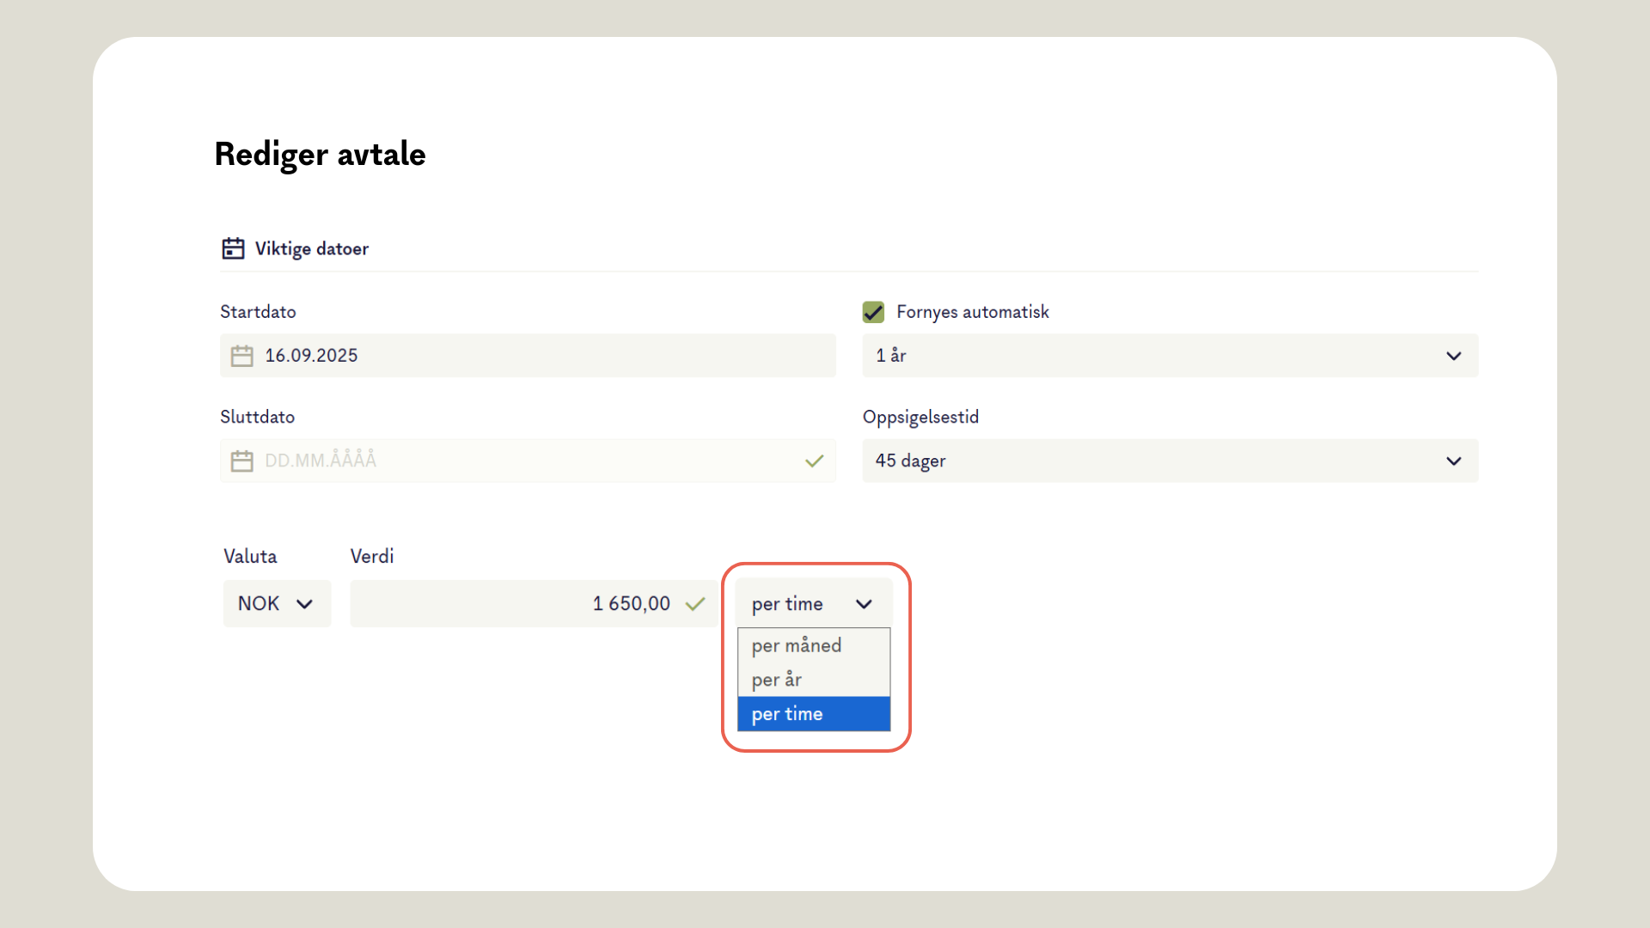Open the 1 år renewal period dropdown
The image size is (1650, 928).
coord(1169,356)
